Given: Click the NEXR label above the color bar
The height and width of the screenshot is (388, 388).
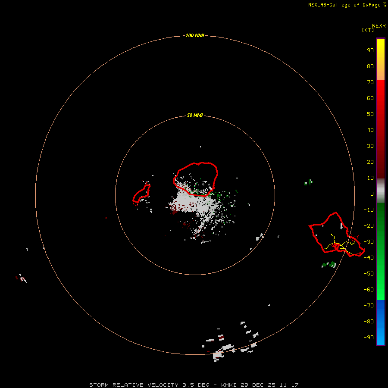Looking at the screenshot, I should [x=379, y=26].
